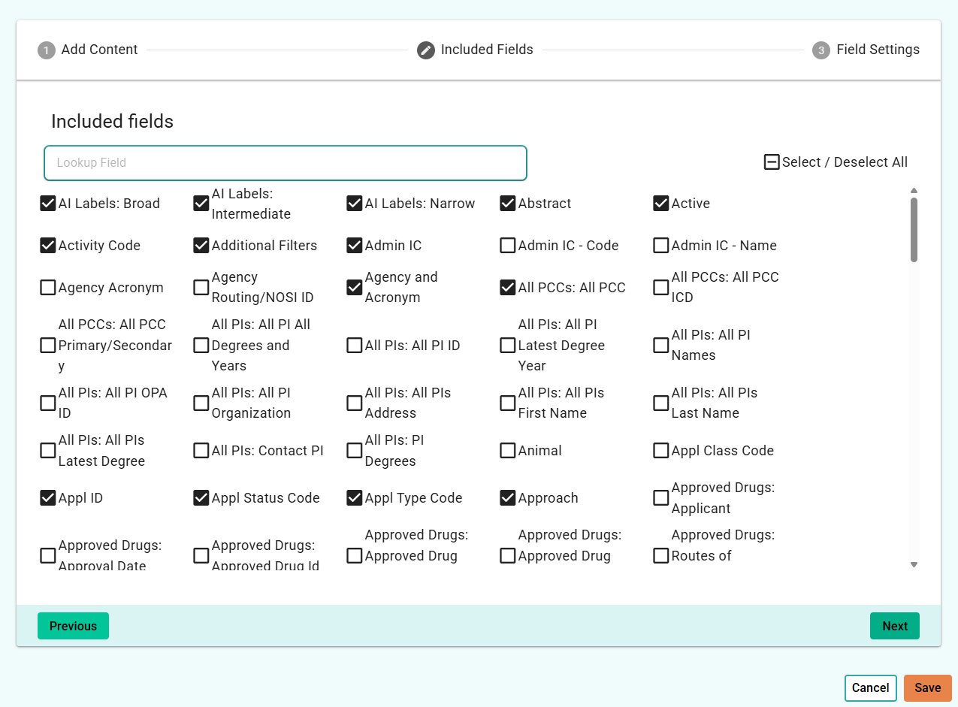Check the Agency Acronym checkbox
The image size is (958, 707).
coord(48,288)
